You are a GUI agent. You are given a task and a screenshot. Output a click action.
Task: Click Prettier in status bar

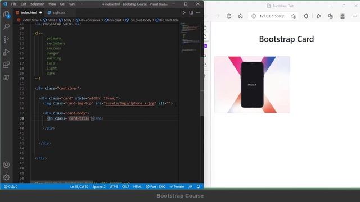tap(177, 187)
